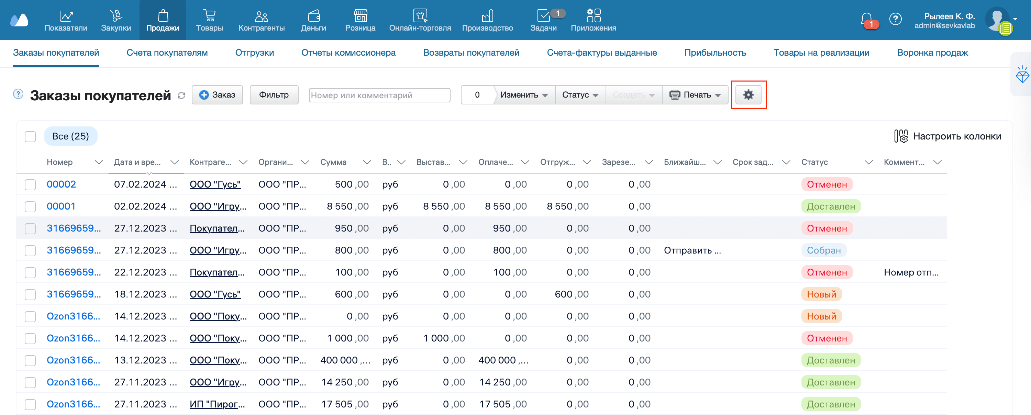This screenshot has height=415, width=1031.
Task: Expand the Печать print dropdown
Action: coord(695,95)
